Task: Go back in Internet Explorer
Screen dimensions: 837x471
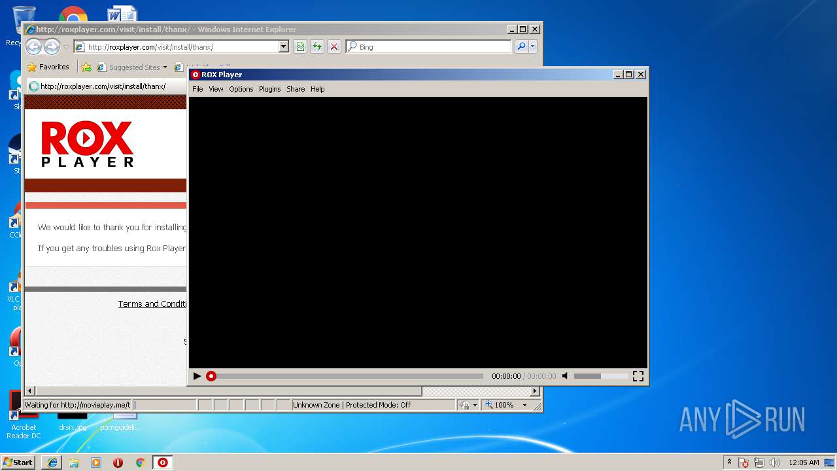Action: pyautogui.click(x=34, y=46)
